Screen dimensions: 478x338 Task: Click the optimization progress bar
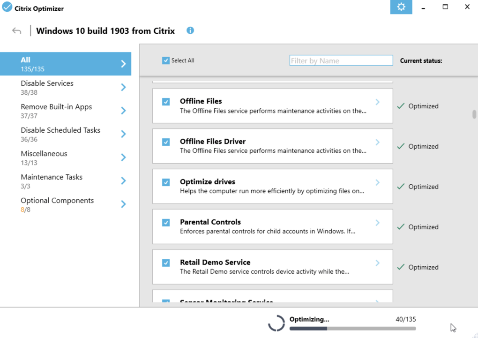[x=353, y=329]
